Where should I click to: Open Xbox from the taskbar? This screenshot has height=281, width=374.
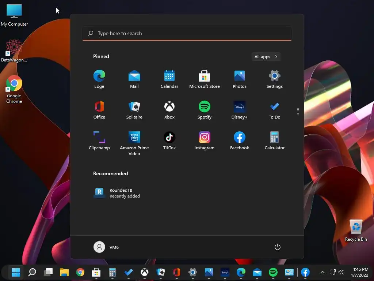(x=145, y=272)
